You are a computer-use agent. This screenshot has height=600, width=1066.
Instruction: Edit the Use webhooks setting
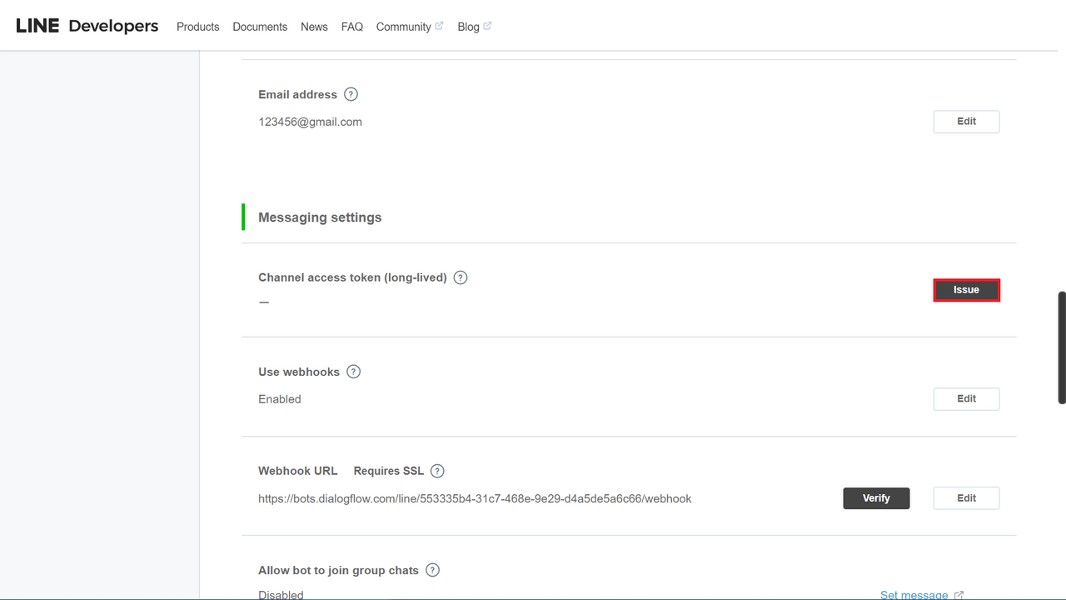point(966,399)
